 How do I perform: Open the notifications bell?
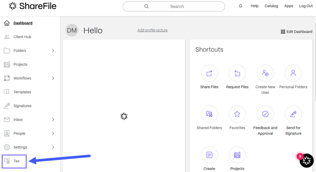pos(240,6)
